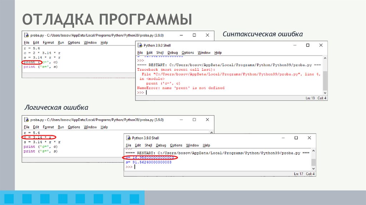Viewport: 366px width, 205px height.
Task: Click scroll-down arrow in upper Python Shell
Action: [x=325, y=93]
